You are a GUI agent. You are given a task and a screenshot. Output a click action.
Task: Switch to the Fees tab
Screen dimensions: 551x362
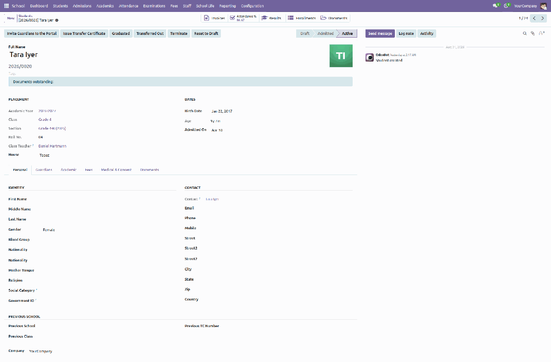pyautogui.click(x=89, y=170)
